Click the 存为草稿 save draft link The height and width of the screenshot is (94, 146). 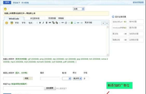(25, 3)
